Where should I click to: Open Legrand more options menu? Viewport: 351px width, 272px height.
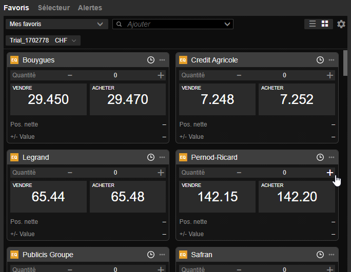coord(162,157)
